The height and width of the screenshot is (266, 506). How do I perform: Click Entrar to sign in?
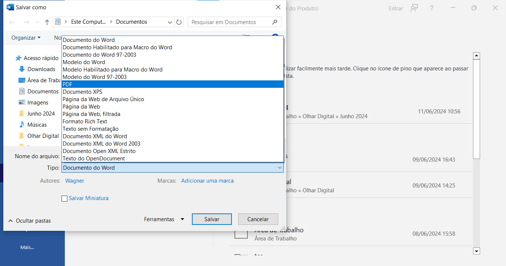coord(396,8)
